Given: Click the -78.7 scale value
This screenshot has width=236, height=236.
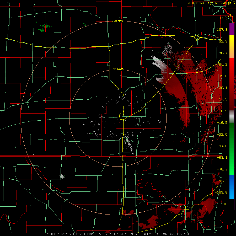Looking at the screenshot, I should [222, 169].
